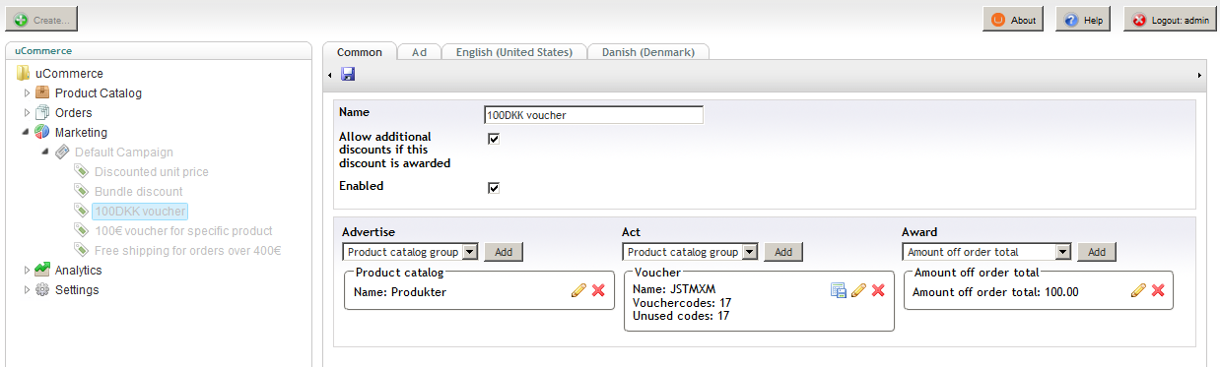Edit the Product catalog advertise entry
The image size is (1220, 367).
point(578,290)
